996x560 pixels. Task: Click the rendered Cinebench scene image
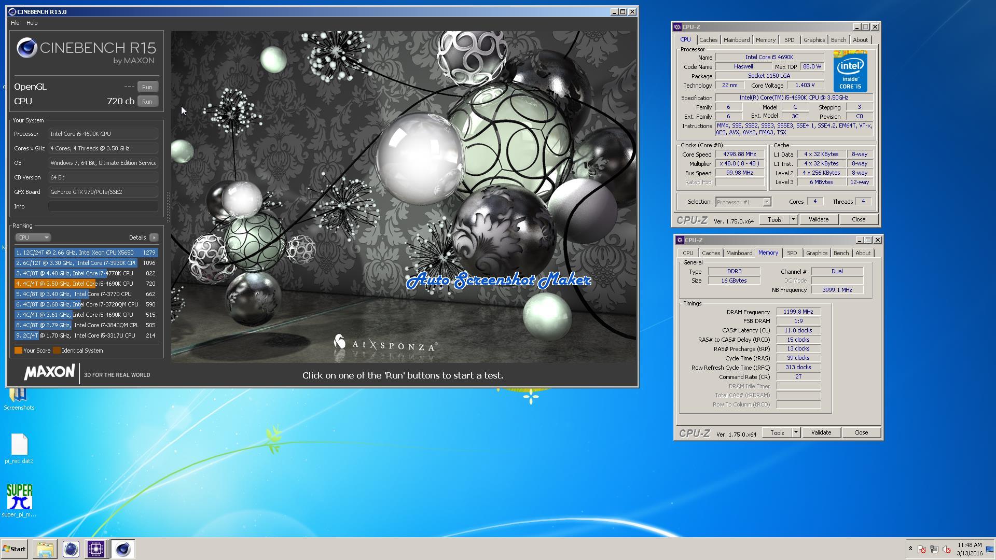tap(404, 197)
